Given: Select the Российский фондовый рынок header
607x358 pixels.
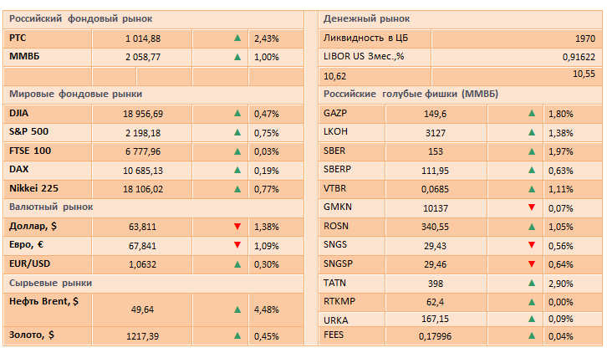Looking at the screenshot, I should coord(69,18).
